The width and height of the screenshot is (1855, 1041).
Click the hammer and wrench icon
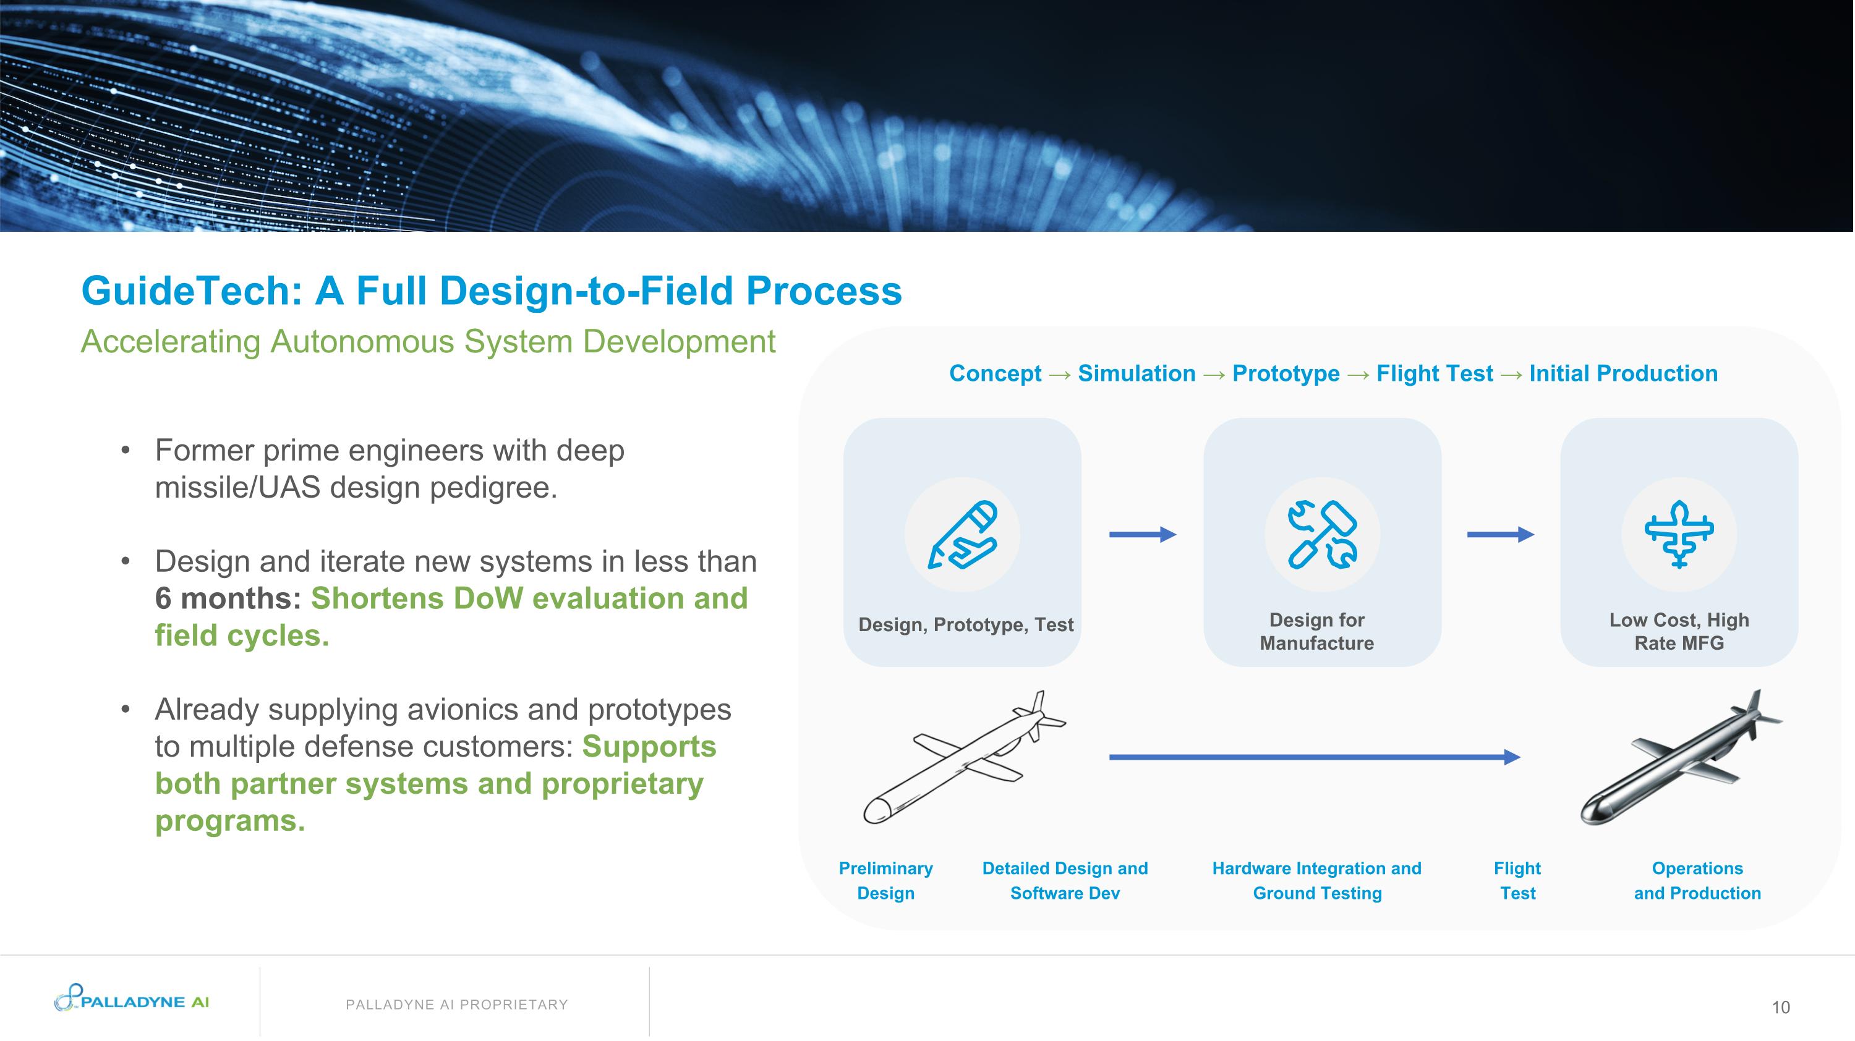coord(1322,535)
